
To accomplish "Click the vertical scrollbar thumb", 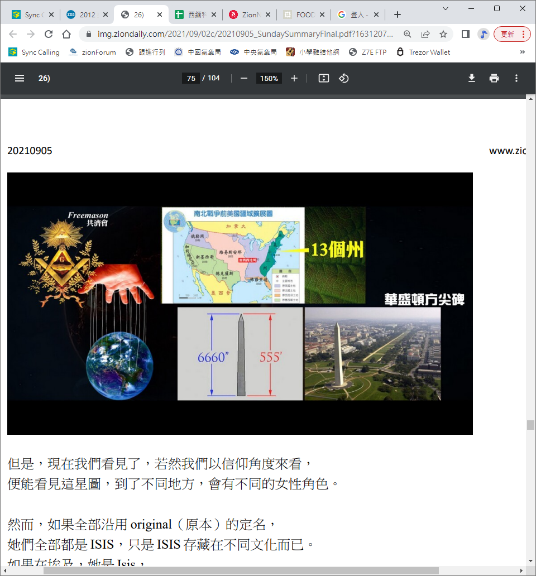I will [x=530, y=425].
